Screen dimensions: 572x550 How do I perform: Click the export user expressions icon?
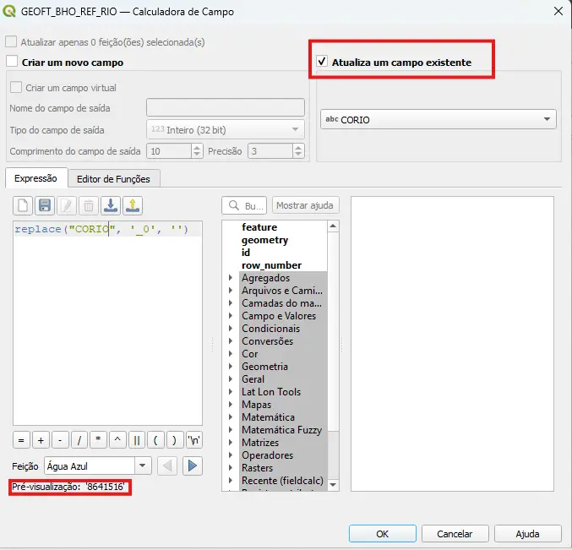[133, 205]
